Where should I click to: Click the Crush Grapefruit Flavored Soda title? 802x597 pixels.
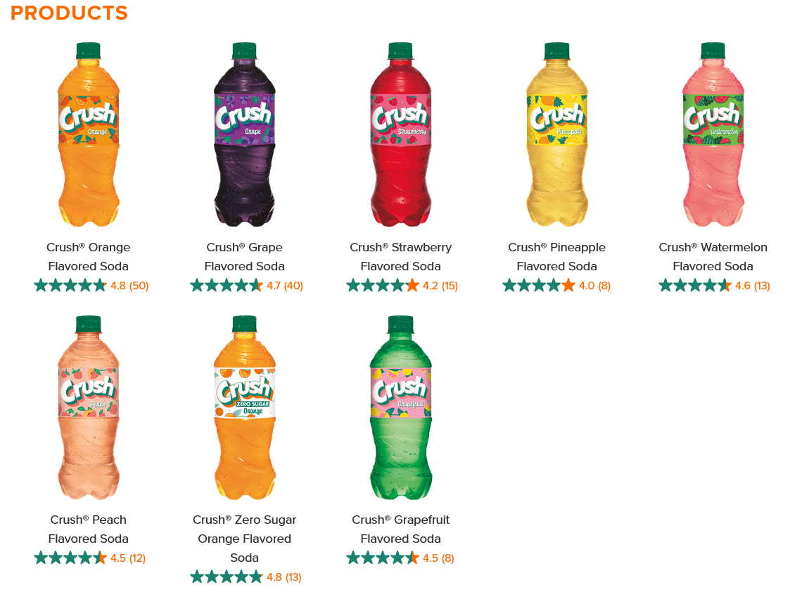[400, 529]
